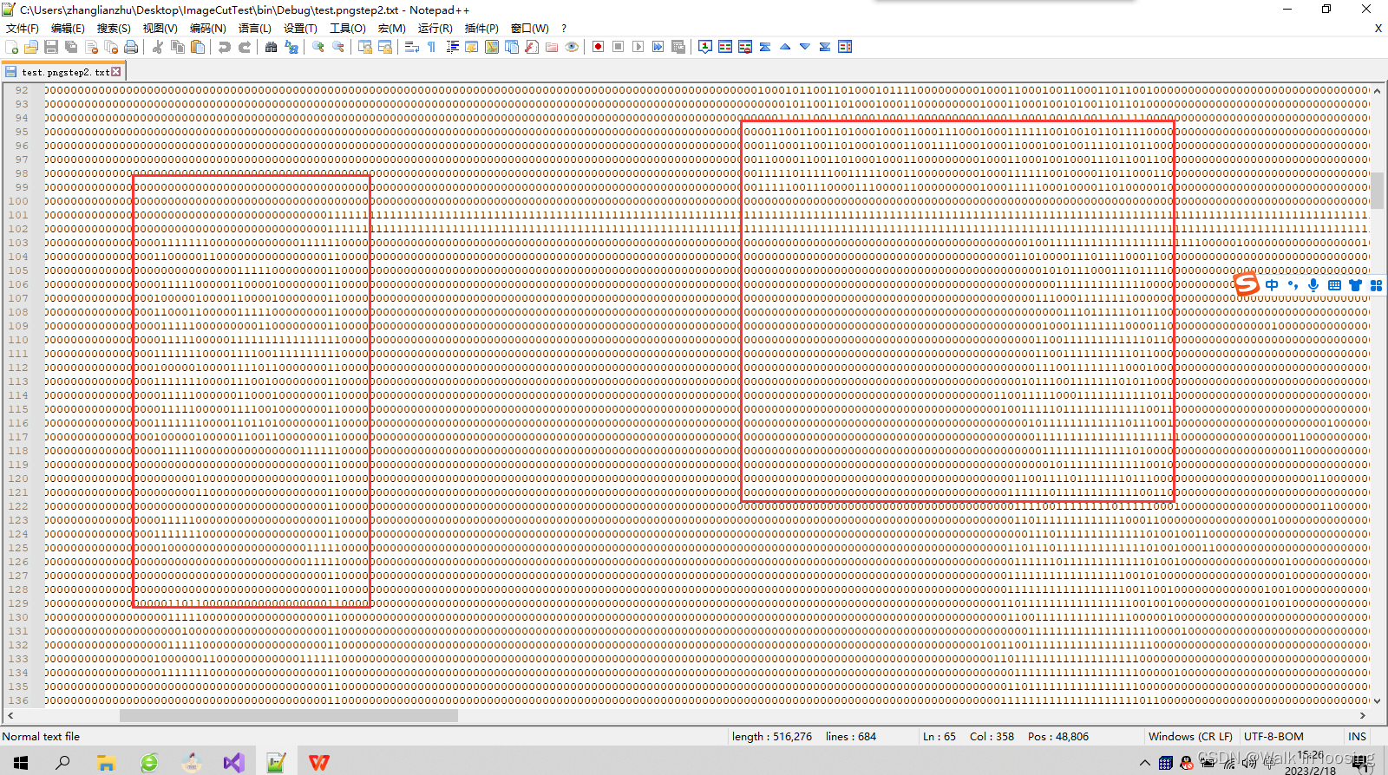Undo the last edit

click(x=225, y=47)
